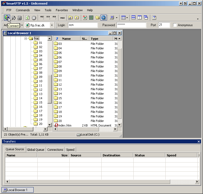Sort file list by Name column
Viewport: 203px width, 194px height.
point(66,39)
